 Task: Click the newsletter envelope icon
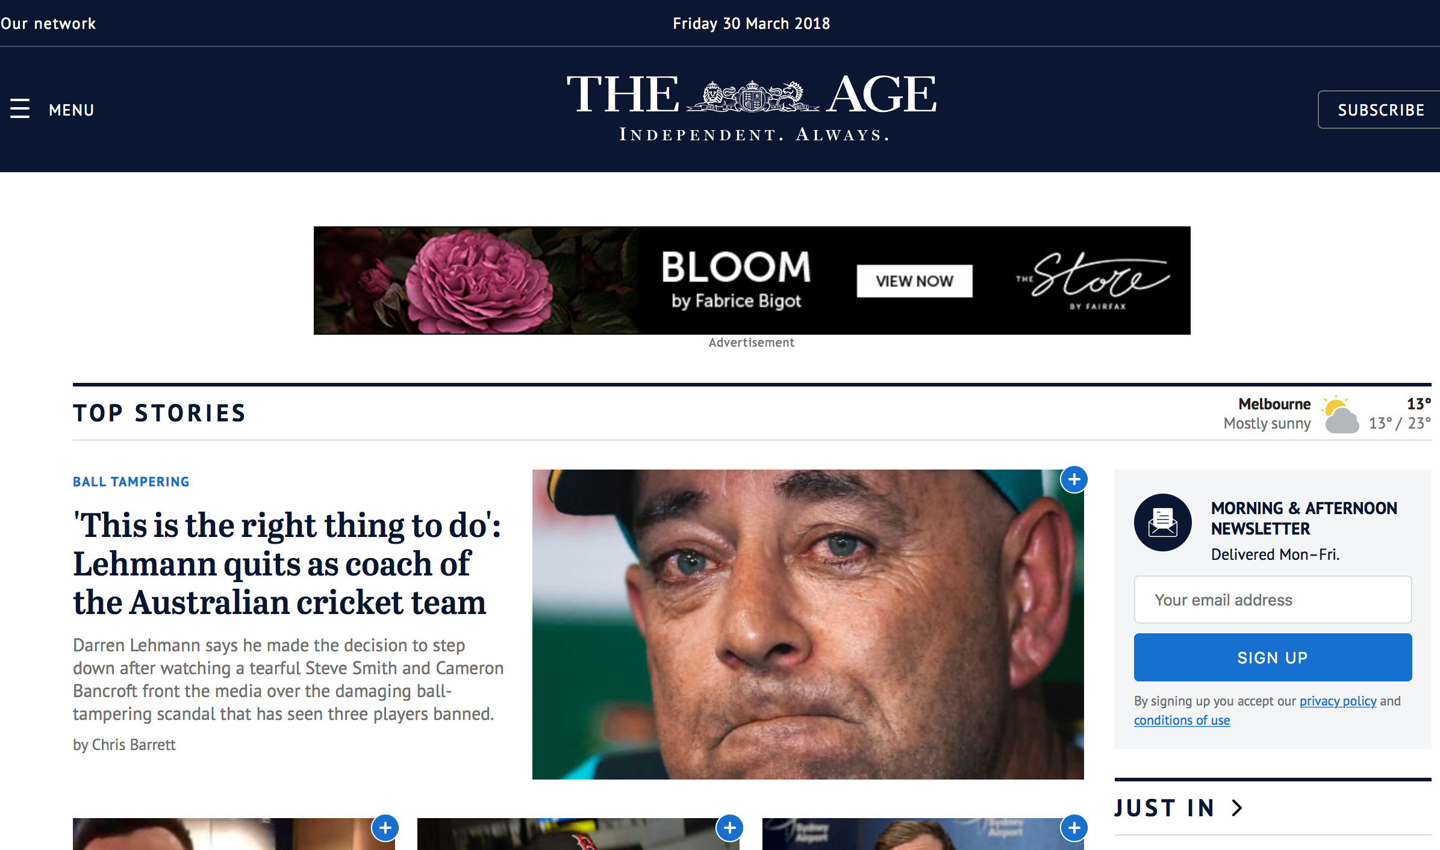(x=1162, y=523)
